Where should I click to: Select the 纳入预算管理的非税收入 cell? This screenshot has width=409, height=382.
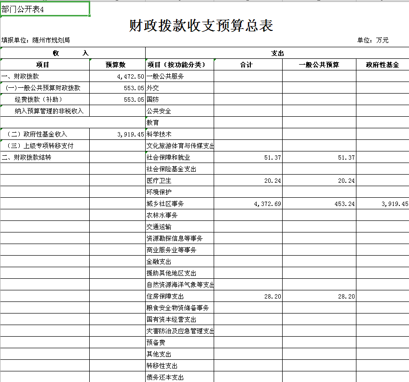click(x=45, y=111)
